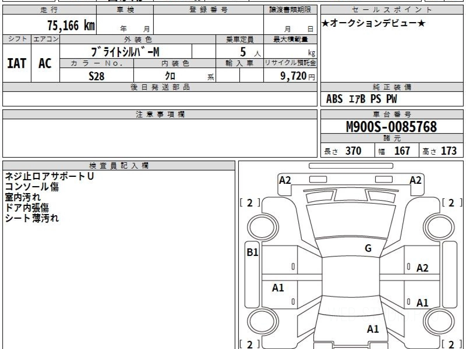Click the color code S28

pos(96,76)
